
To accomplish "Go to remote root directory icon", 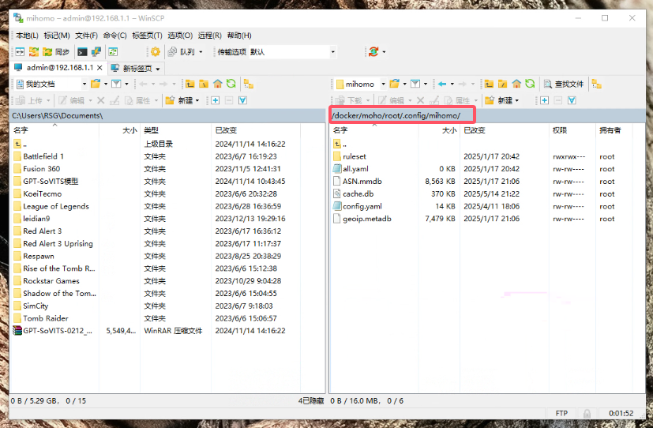I will 503,84.
